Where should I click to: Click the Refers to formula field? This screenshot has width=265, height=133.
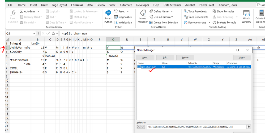click(197, 127)
